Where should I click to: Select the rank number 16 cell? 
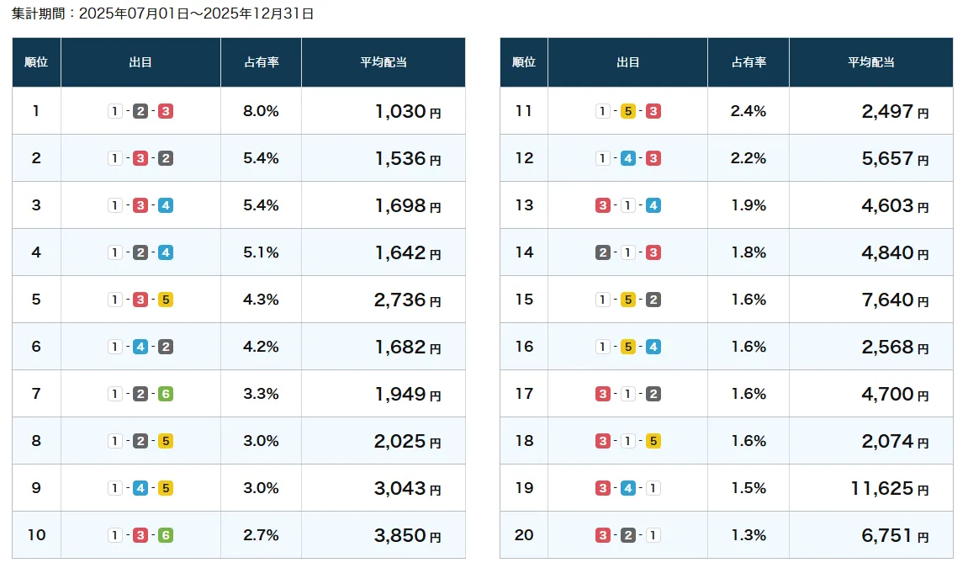click(x=524, y=347)
